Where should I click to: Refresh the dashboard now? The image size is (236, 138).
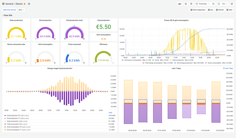(x=219, y=4)
